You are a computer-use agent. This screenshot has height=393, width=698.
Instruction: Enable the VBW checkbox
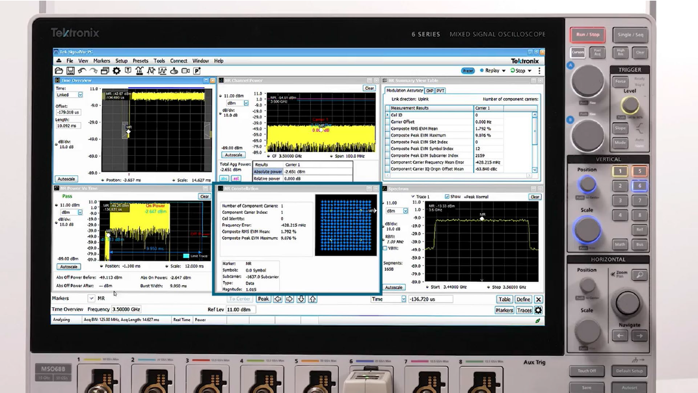(386, 248)
